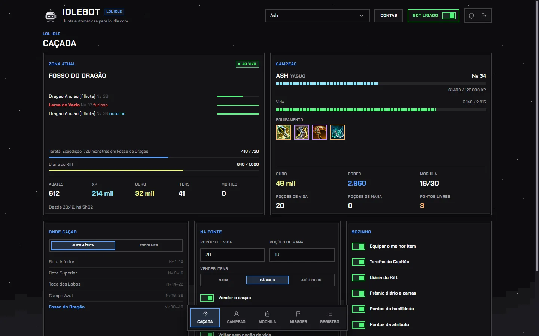Click the Larva do Vazio monster name
Viewport: 539px width, 336px height.
(64, 105)
